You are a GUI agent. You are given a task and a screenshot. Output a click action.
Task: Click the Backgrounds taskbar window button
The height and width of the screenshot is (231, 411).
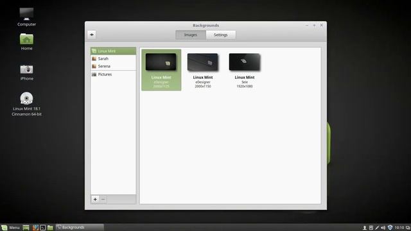point(80,227)
